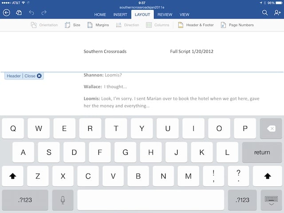The image size is (284, 213).
Task: Click the 'Southern Crossroads' header text
Action: coord(105,51)
